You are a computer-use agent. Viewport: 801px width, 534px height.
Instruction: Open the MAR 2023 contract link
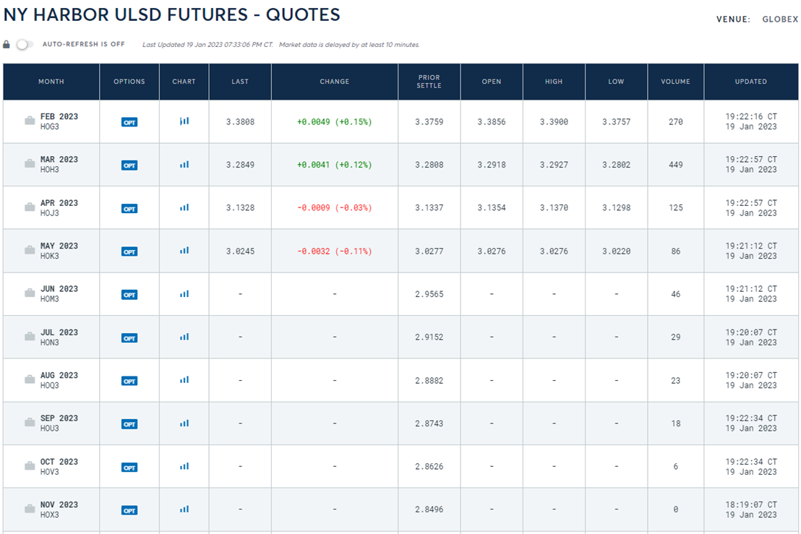point(59,160)
